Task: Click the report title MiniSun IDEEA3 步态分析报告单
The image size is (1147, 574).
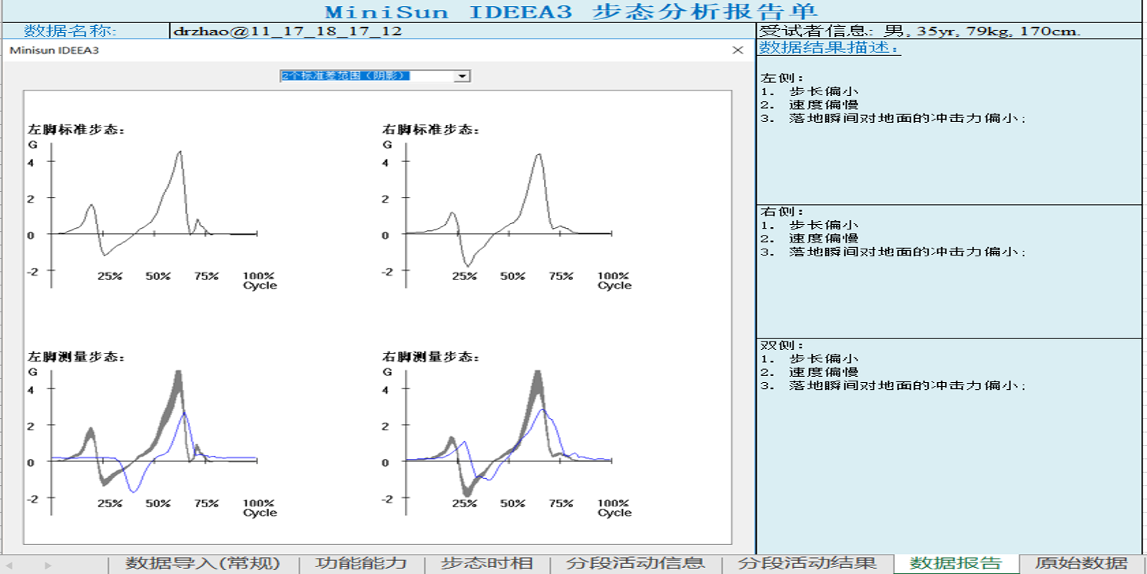Action: click(x=572, y=12)
